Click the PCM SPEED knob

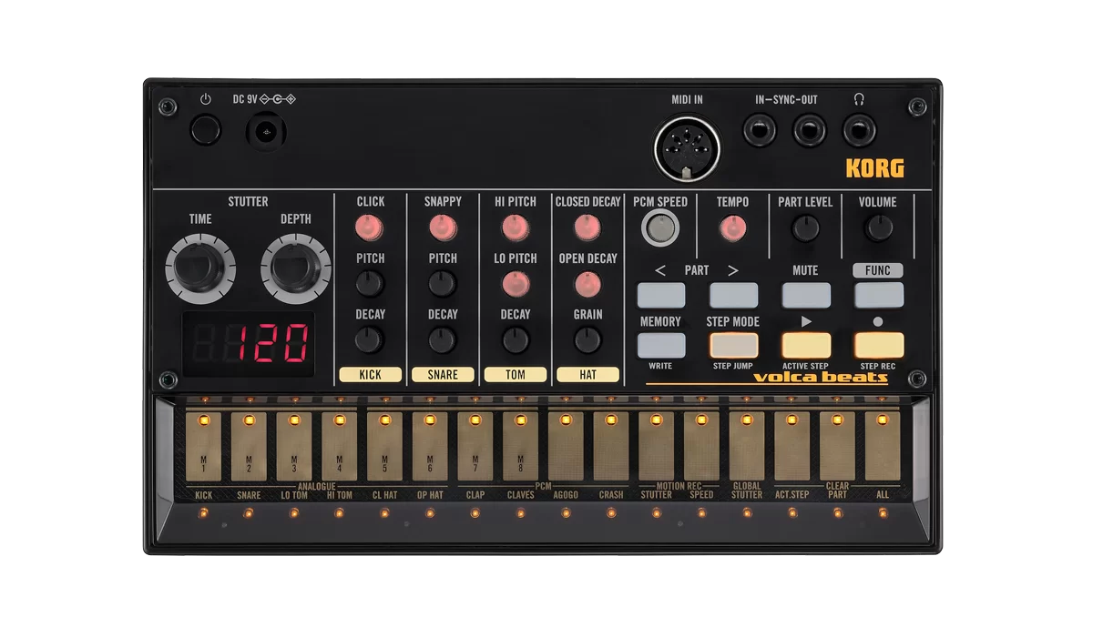659,228
